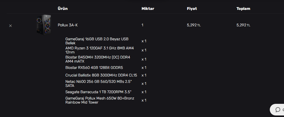Click the GameGaraj Pollux Mesh 650W case entry
284x117 pixels.
100,100
